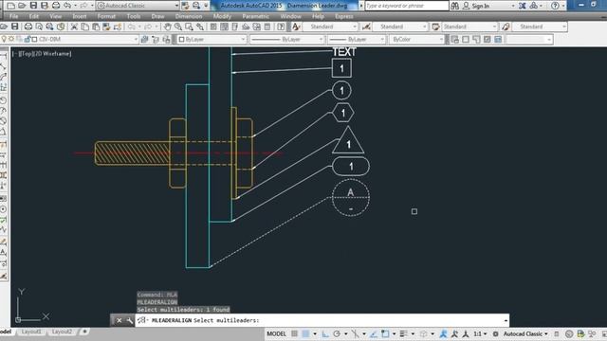Click the Sign In button
The image size is (607, 341).
pyautogui.click(x=476, y=6)
